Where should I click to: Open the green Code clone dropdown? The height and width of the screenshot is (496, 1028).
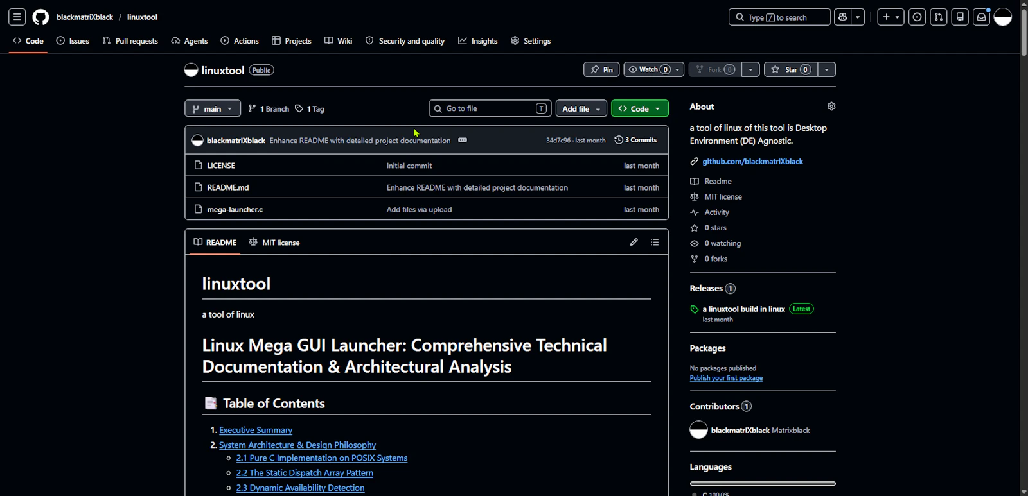click(640, 108)
